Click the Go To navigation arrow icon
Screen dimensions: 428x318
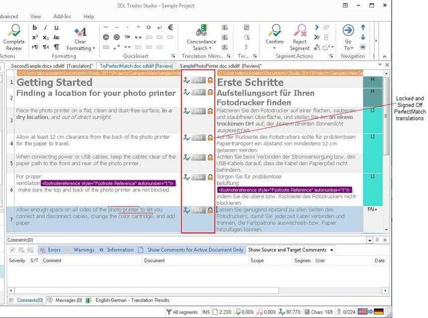point(348,30)
